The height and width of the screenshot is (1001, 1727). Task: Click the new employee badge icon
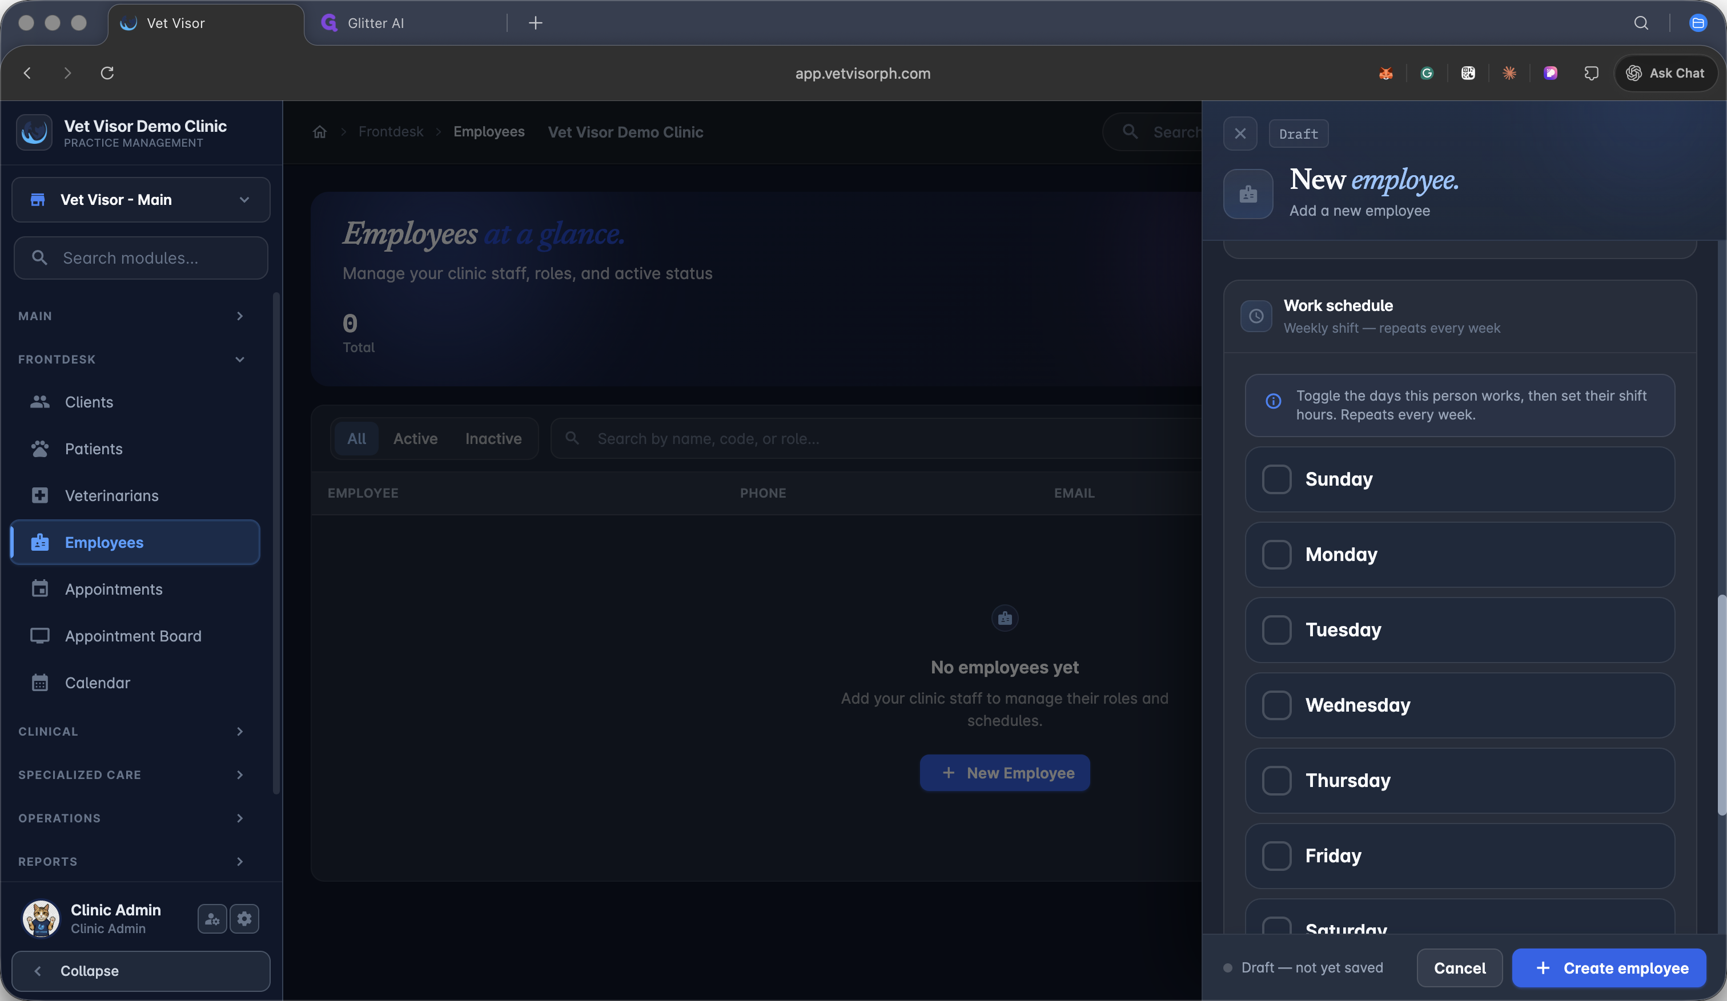pyautogui.click(x=1248, y=194)
